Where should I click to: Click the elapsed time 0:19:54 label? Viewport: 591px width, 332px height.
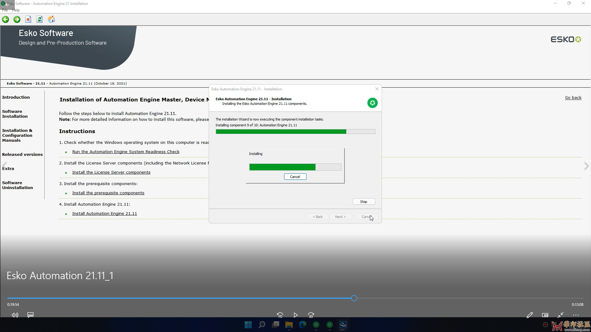click(13, 305)
